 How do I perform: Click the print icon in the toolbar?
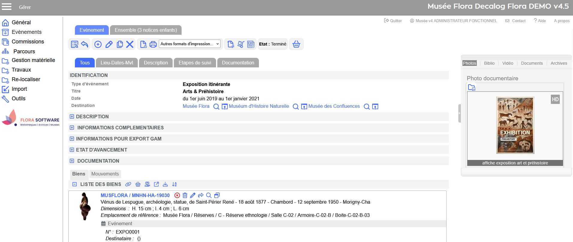(153, 44)
